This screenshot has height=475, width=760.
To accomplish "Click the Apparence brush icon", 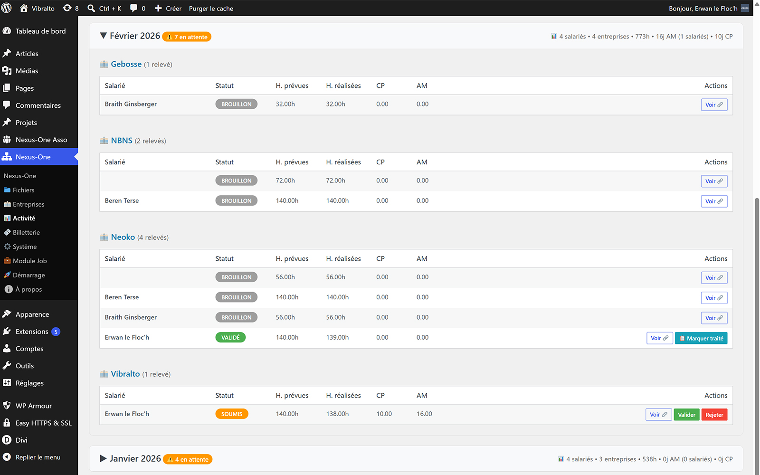I will (7, 314).
